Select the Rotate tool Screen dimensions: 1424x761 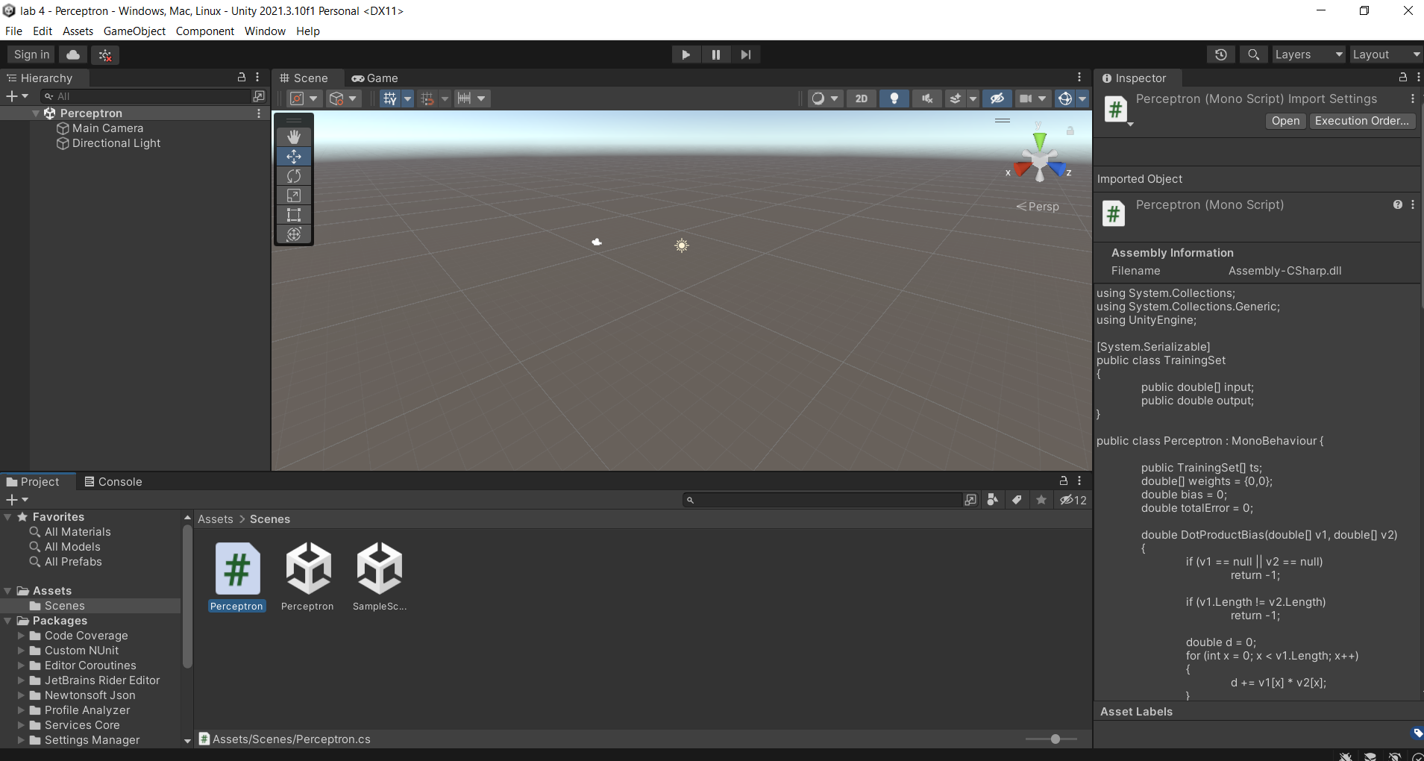(x=293, y=175)
